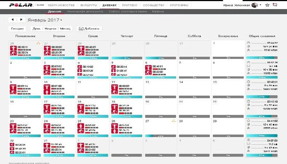The height and width of the screenshot is (164, 287).
Task: Switch to День view
Action: [36, 29]
